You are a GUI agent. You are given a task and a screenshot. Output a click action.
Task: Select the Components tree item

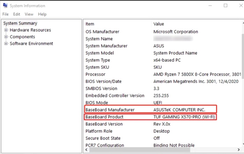click(x=22, y=37)
